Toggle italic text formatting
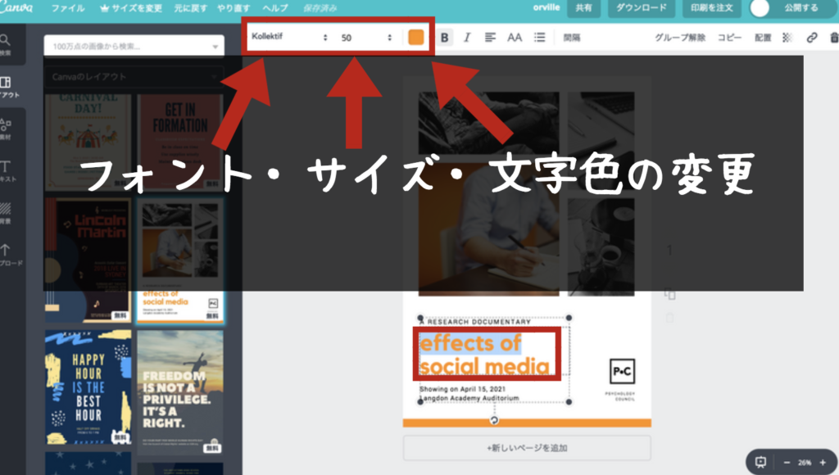 click(x=466, y=38)
